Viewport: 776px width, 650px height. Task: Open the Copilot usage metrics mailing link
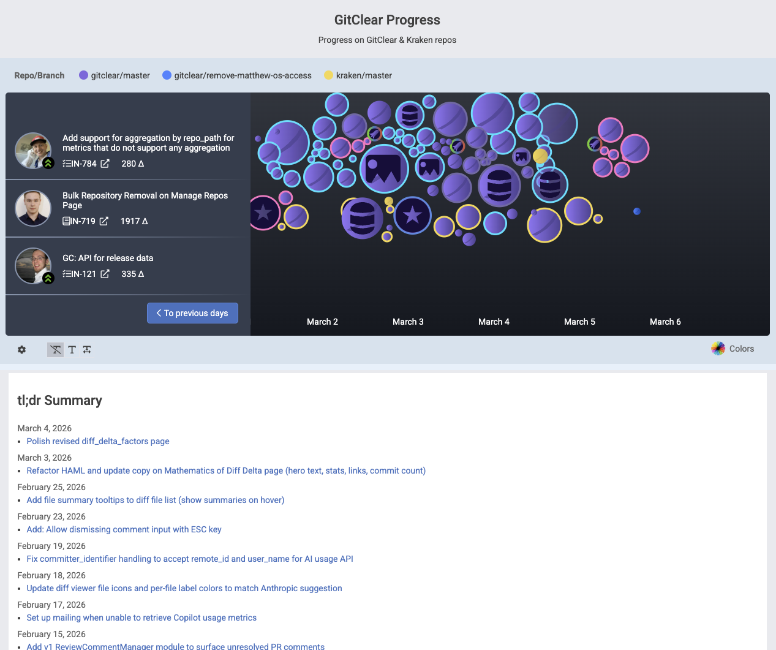141,618
